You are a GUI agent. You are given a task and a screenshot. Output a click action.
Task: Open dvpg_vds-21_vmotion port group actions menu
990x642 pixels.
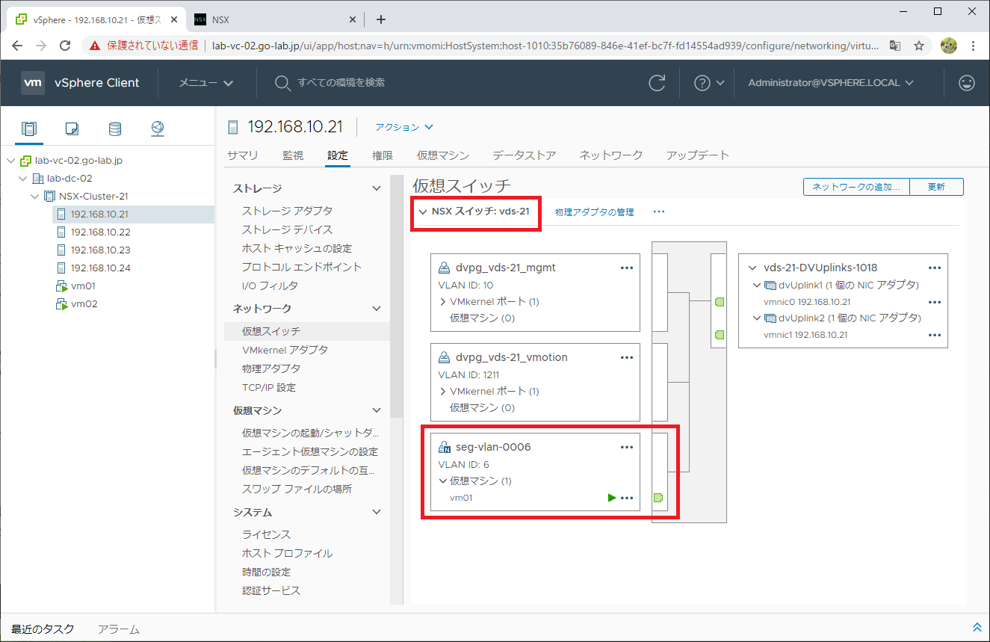click(x=627, y=357)
